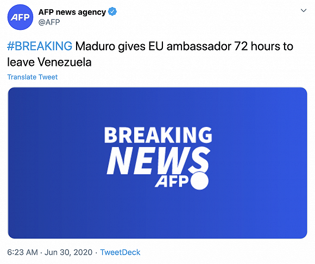Click the Jun 30, 2020 date

tap(68, 253)
